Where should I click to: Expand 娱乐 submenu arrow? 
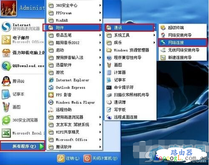tap(155, 43)
